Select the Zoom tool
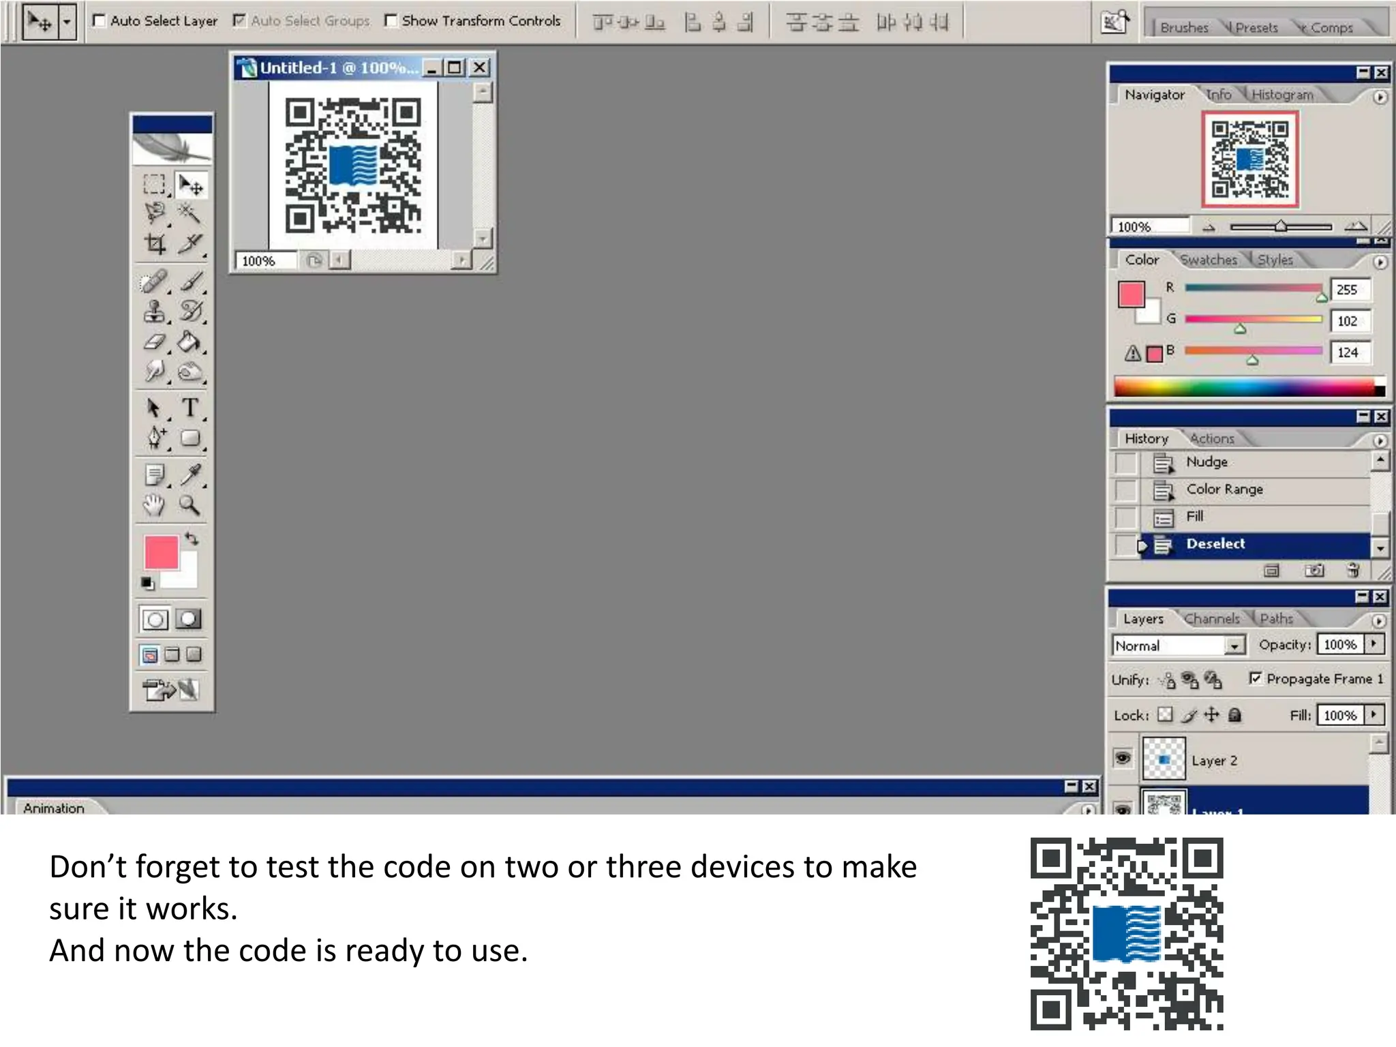The height and width of the screenshot is (1047, 1396). click(191, 505)
